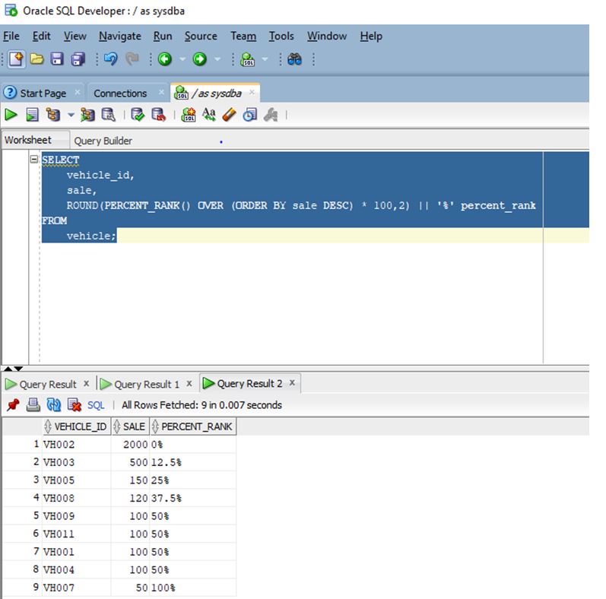Select the VH011 cell
This screenshot has height=599, width=606.
pos(76,534)
